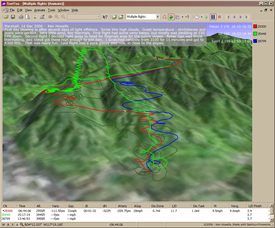Click the context help arrow icon
The width and height of the screenshot is (275, 228).
click(x=105, y=17)
